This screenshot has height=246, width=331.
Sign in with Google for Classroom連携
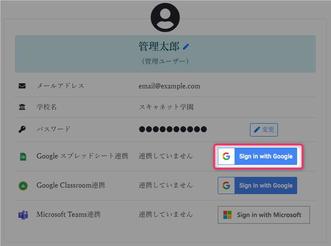257,185
